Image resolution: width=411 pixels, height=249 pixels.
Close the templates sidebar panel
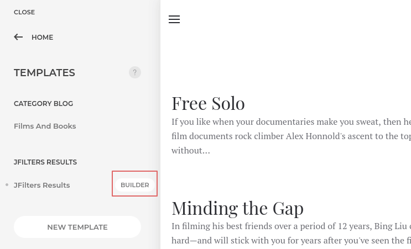point(24,12)
